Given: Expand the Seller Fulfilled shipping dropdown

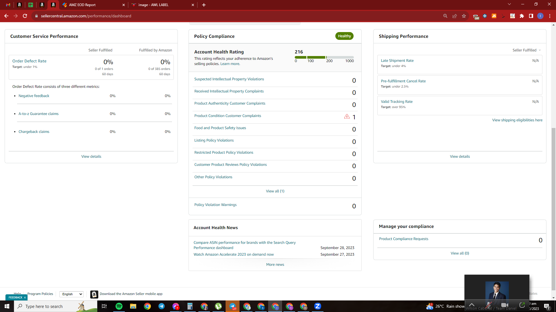Looking at the screenshot, I should tap(526, 50).
